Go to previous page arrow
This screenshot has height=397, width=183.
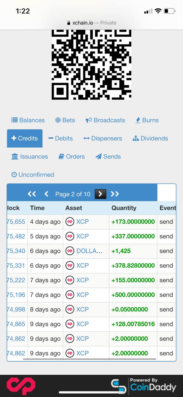coord(46,194)
